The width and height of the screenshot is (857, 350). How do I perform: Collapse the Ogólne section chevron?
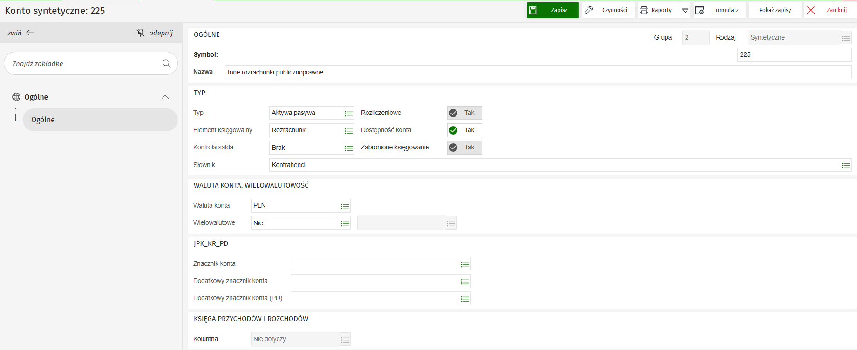point(165,97)
